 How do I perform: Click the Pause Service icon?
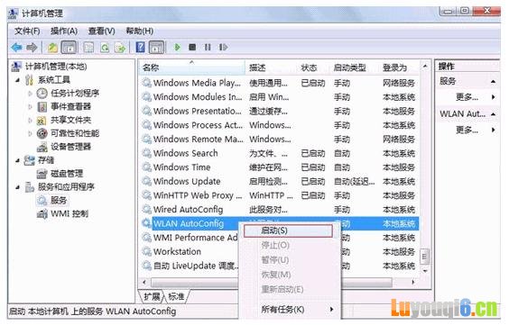pos(208,47)
